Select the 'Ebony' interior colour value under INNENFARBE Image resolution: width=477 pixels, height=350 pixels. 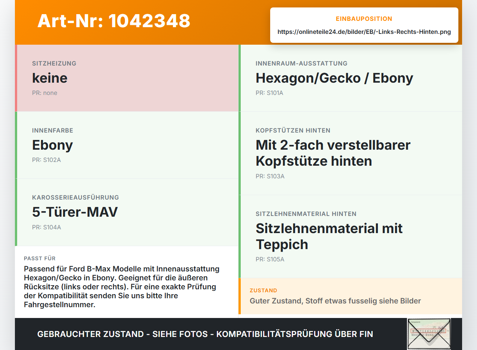(53, 145)
